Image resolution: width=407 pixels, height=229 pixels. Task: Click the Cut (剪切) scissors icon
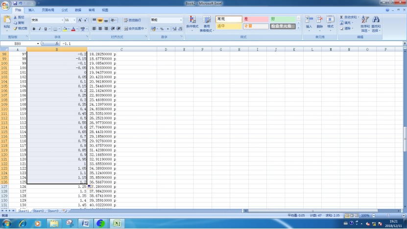15,17
